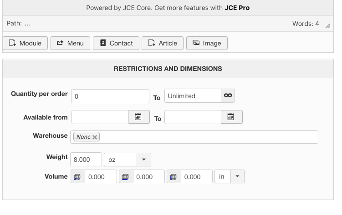Click the Menu insert button
Image resolution: width=342 pixels, height=215 pixels.
coord(70,43)
